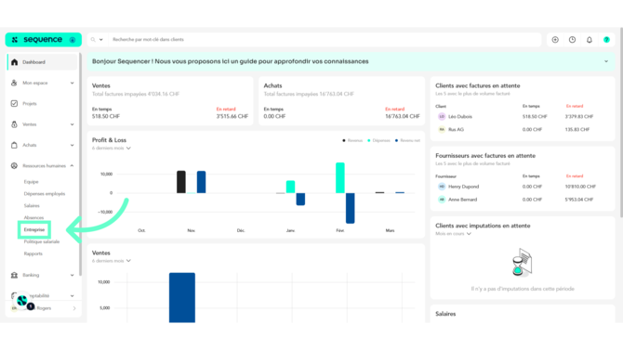This screenshot has height=350, width=623.
Task: Click the November black Revenus bar
Action: coord(181,182)
